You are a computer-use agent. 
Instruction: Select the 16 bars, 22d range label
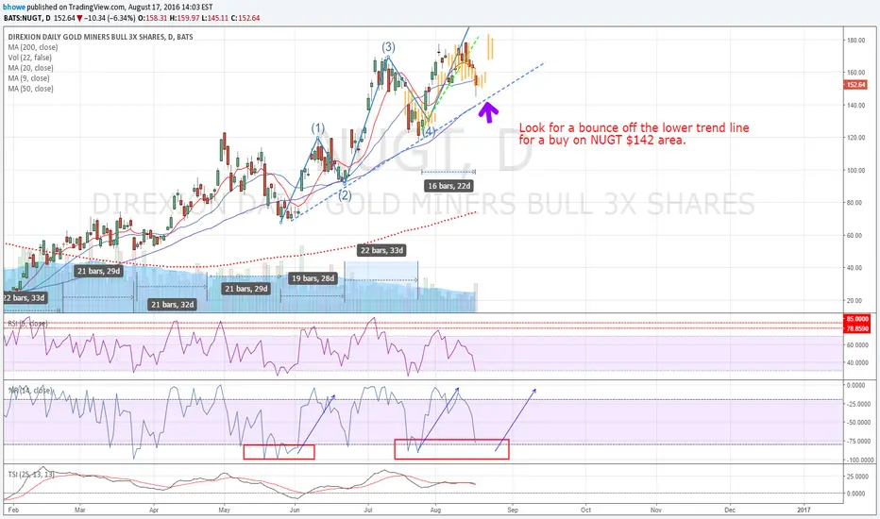(x=449, y=186)
